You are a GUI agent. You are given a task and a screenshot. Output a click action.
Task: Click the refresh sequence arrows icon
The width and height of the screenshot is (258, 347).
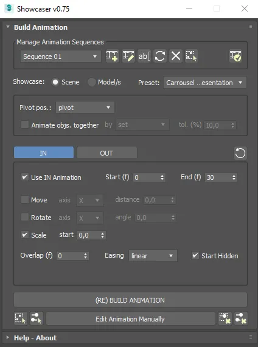[x=160, y=56]
